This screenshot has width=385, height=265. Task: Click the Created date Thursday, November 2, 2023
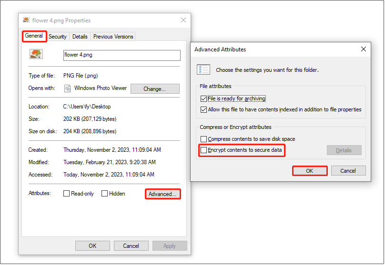112,150
